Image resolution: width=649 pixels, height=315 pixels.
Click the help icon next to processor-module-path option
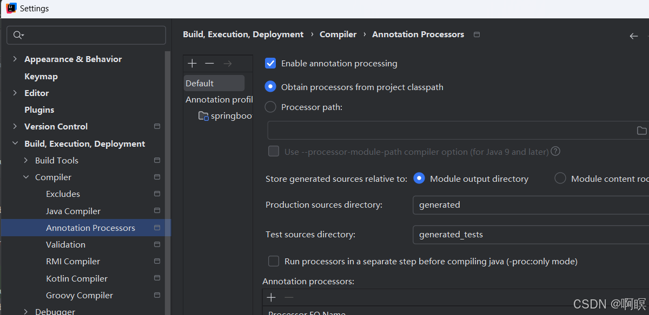pyautogui.click(x=555, y=152)
